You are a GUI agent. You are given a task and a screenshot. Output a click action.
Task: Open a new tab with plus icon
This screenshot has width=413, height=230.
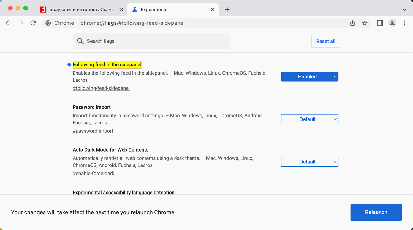(x=227, y=10)
